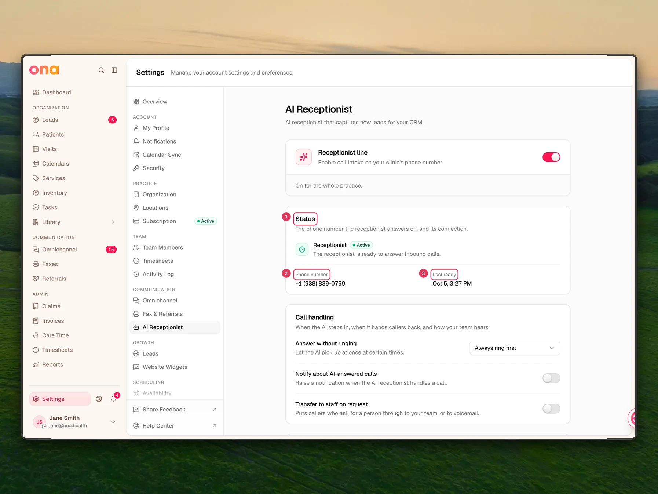
Task: Go to My Profile settings
Action: click(x=175, y=128)
